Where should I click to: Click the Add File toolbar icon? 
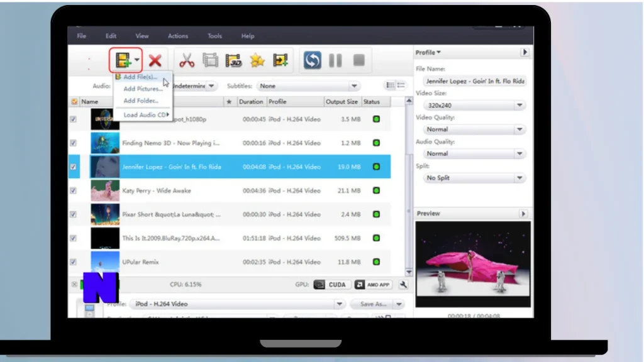click(123, 60)
